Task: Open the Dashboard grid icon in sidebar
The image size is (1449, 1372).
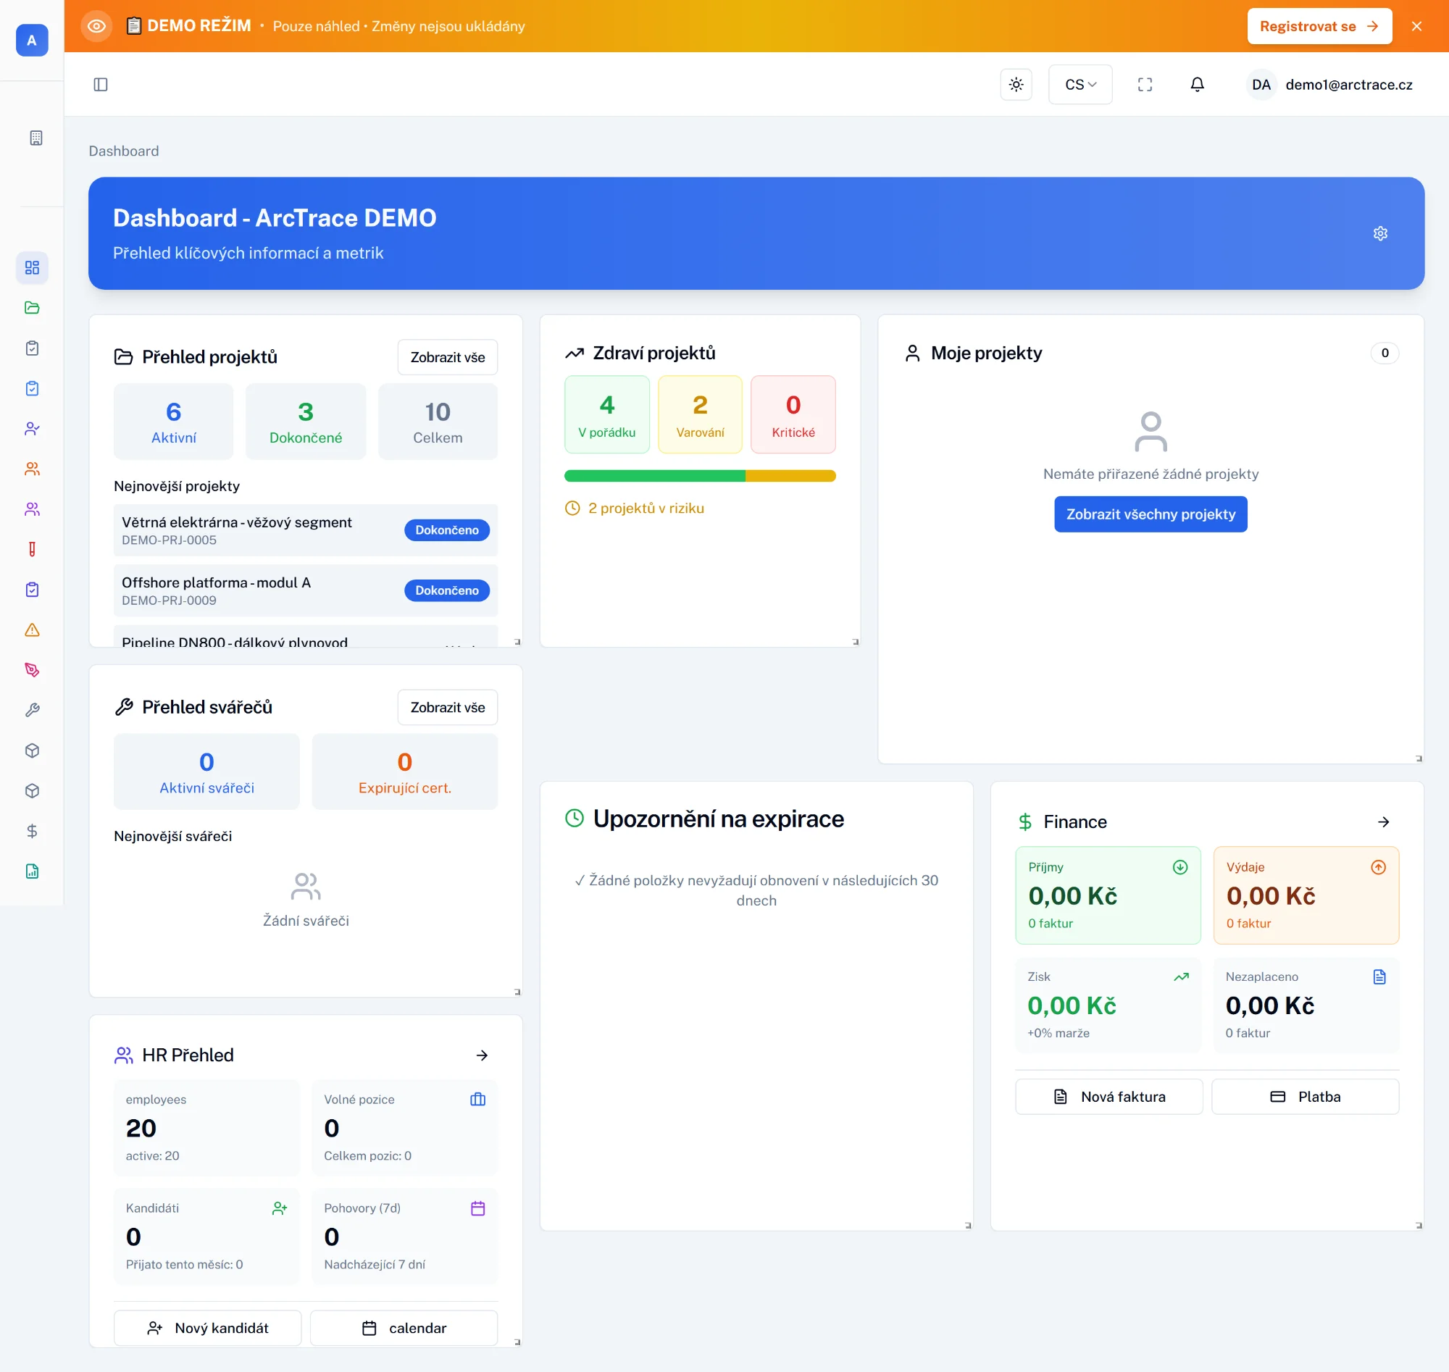Action: point(31,268)
